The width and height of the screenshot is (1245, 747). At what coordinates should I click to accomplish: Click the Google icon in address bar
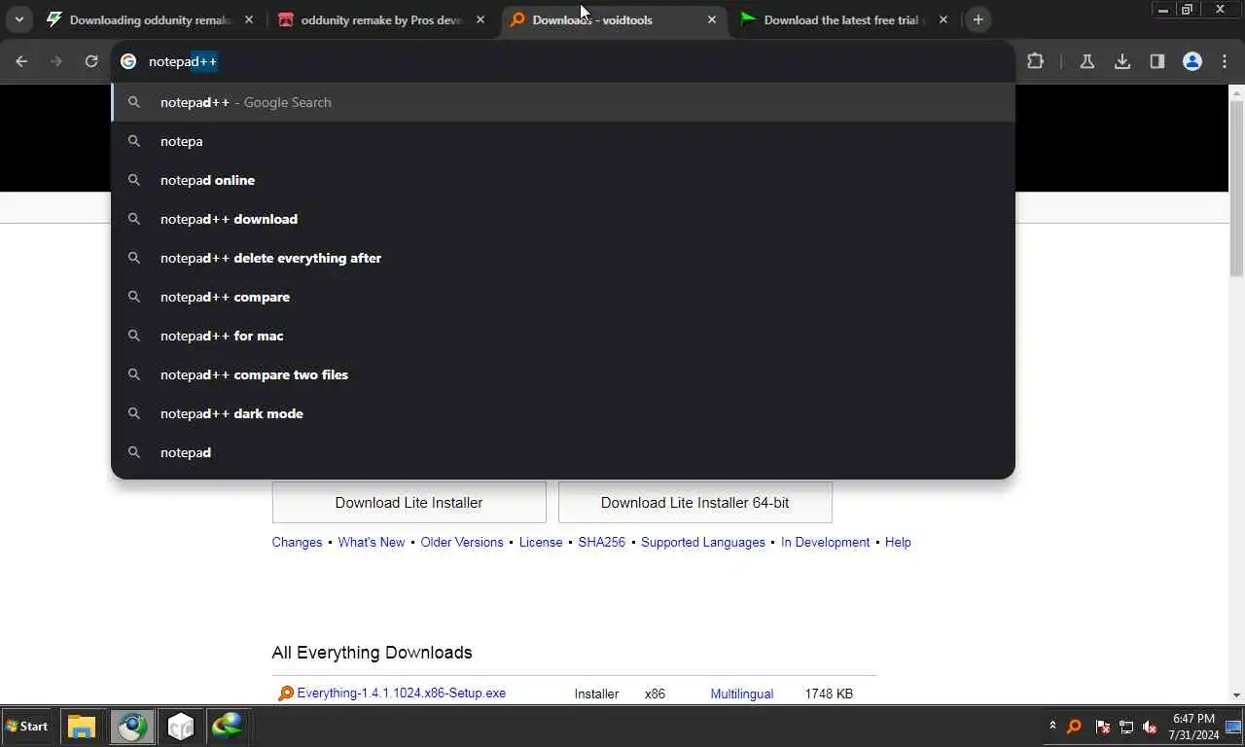pos(128,61)
